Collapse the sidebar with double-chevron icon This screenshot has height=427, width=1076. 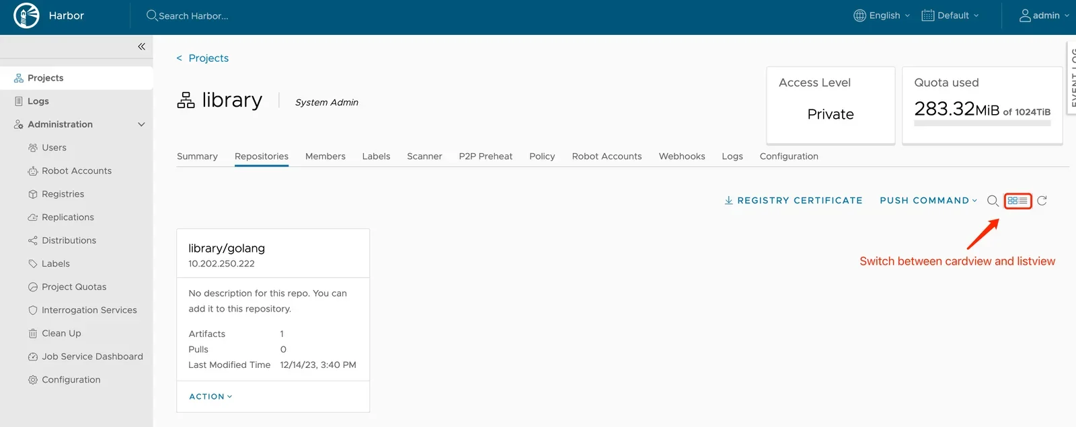click(x=141, y=46)
